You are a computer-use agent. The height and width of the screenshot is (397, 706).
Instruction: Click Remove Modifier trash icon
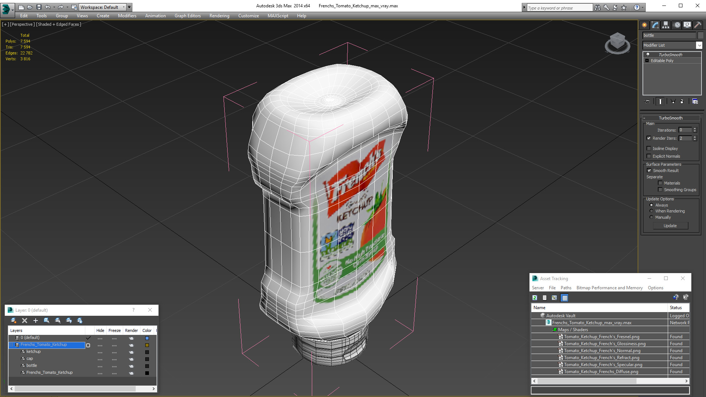pyautogui.click(x=682, y=101)
